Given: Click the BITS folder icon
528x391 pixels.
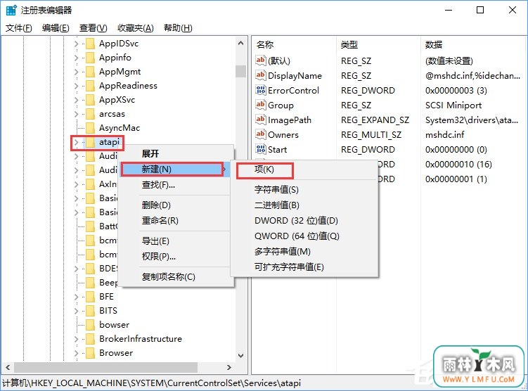Looking at the screenshot, I should tap(90, 311).
